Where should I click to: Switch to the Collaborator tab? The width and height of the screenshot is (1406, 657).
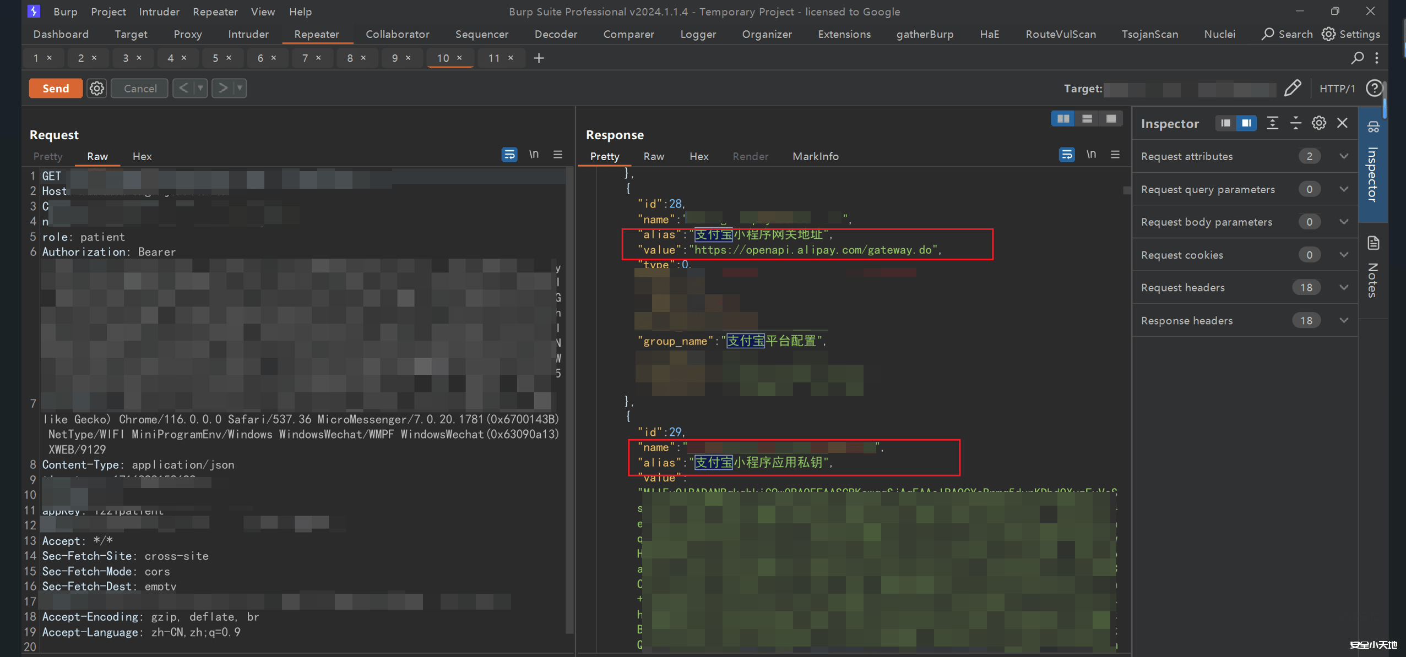tap(397, 34)
